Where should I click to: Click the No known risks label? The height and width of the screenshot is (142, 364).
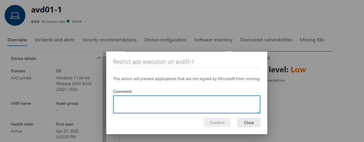53,22
